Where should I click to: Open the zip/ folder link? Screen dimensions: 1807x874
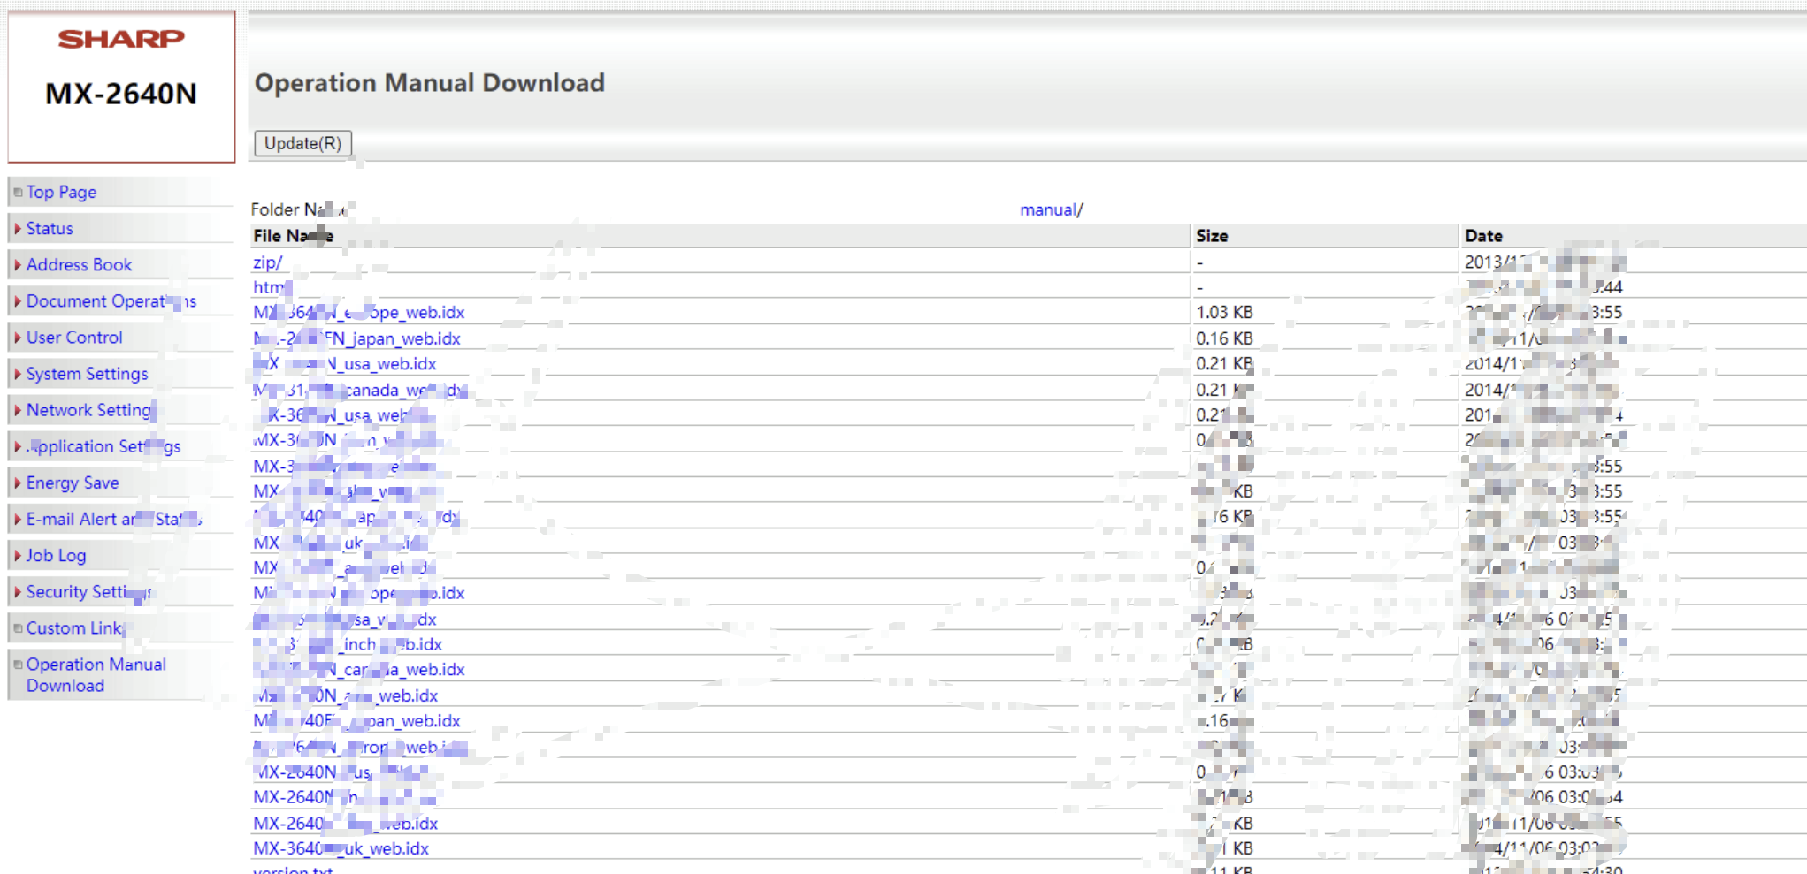(267, 262)
